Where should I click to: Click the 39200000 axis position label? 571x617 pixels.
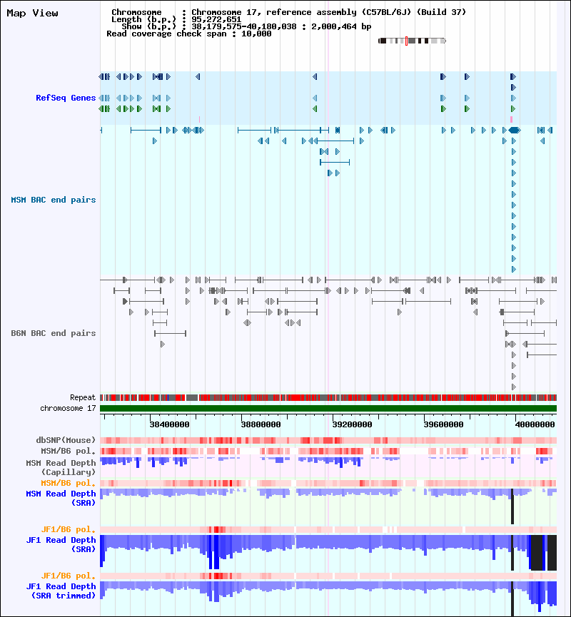click(352, 424)
